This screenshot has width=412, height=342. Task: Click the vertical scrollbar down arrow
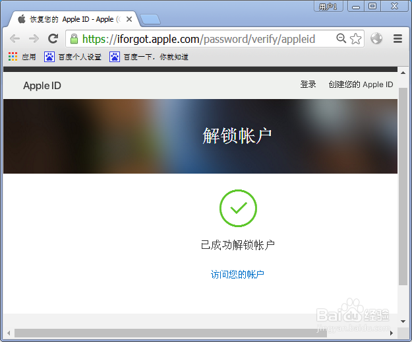pos(403,322)
